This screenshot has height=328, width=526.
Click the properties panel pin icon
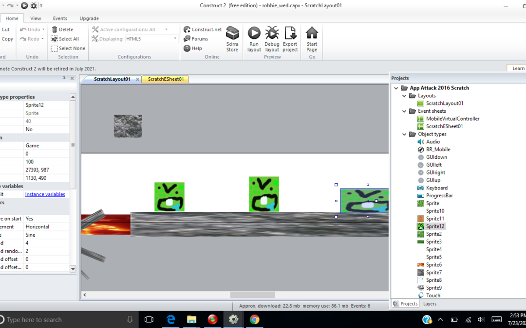coord(64,78)
